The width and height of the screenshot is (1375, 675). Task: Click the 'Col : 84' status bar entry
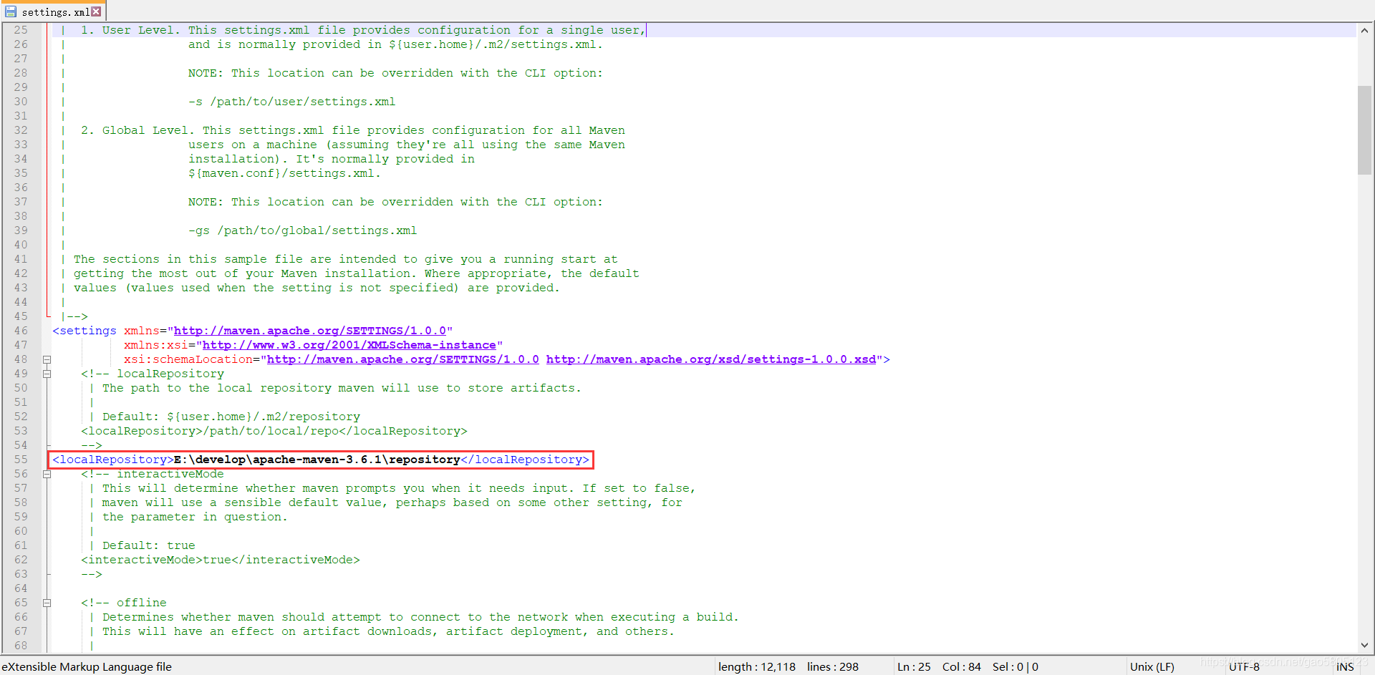962,666
